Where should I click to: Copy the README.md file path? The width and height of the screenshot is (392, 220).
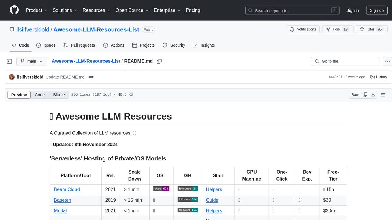tap(159, 61)
